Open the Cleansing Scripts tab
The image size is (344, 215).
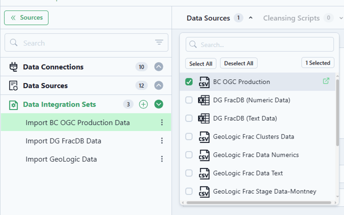(x=291, y=18)
